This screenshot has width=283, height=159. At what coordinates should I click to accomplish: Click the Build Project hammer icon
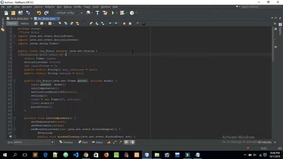(x=97, y=13)
